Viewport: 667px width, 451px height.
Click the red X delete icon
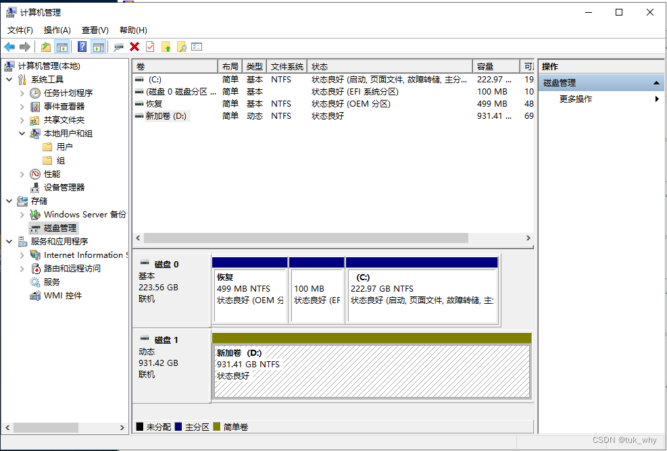[x=134, y=47]
